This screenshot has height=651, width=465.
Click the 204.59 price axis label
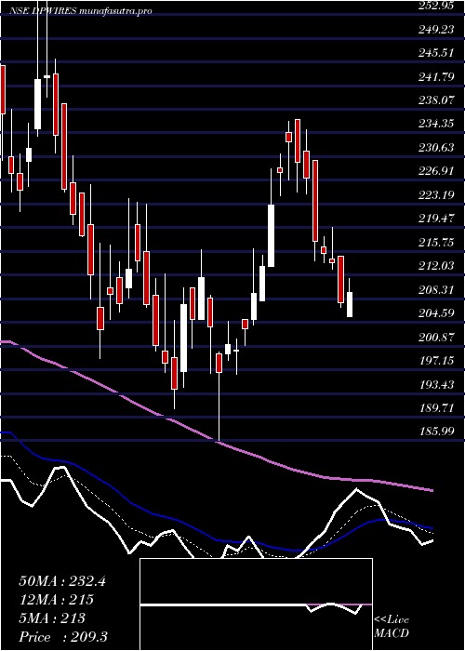pos(437,313)
